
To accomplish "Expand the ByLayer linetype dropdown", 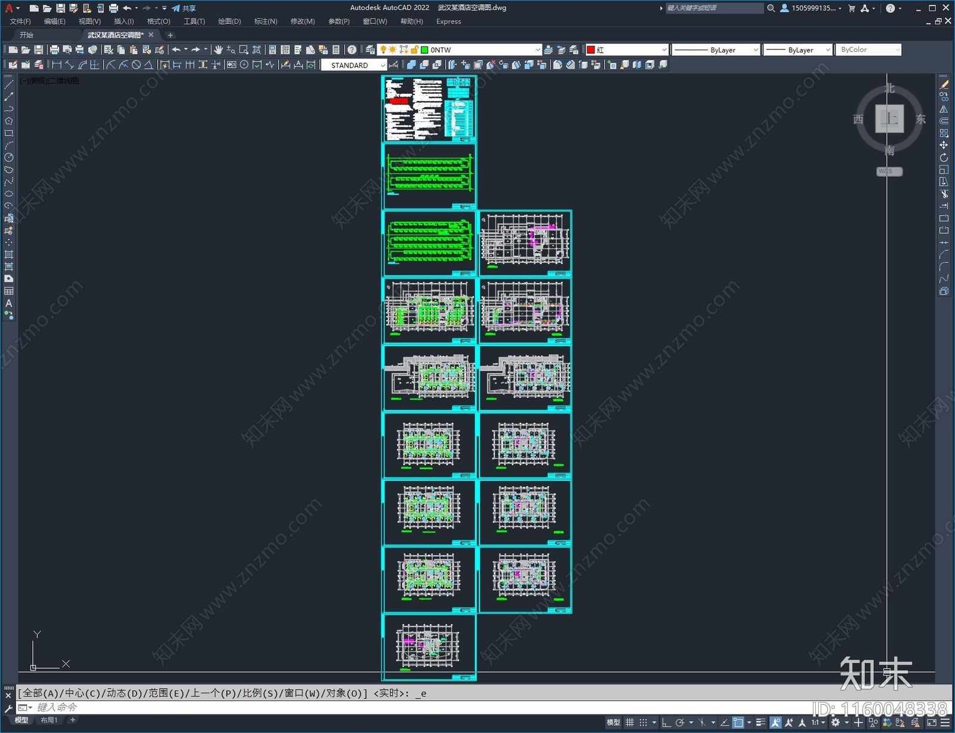I will [755, 50].
